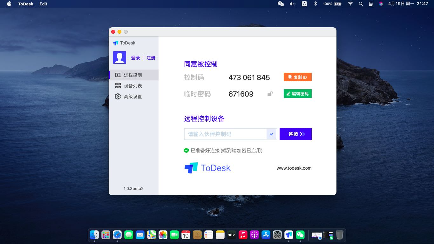Launch Siri from the menu bar
Viewport: 434px width, 244px height.
381,4
